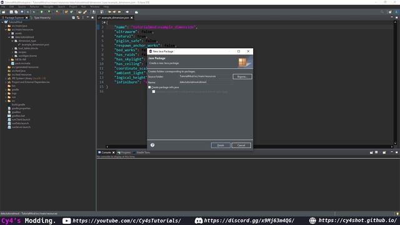The height and width of the screenshot is (225, 400).
Task: Select the worldgen.biome package
Action: pyautogui.click(x=27, y=56)
